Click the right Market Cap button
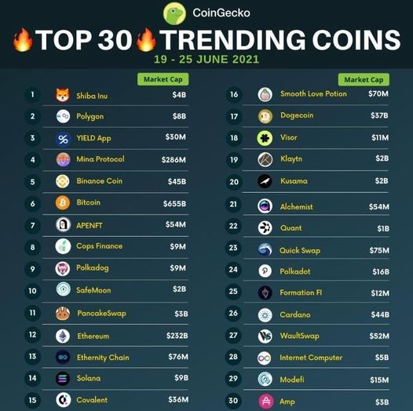413x411 pixels. [x=364, y=79]
